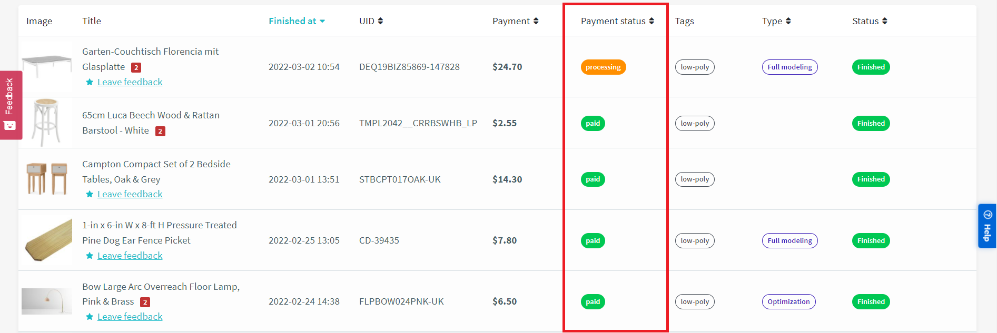Click the paid badge for Campton Bedside Tables
The height and width of the screenshot is (333, 997).
click(593, 179)
